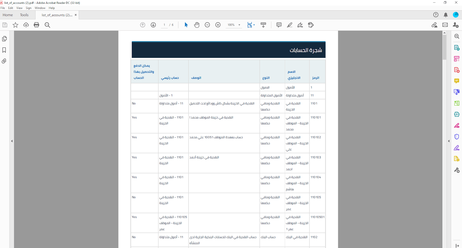Screen dimensions: 462x248
Task: Collapse the right tools pane arrow
Action: 449,141
